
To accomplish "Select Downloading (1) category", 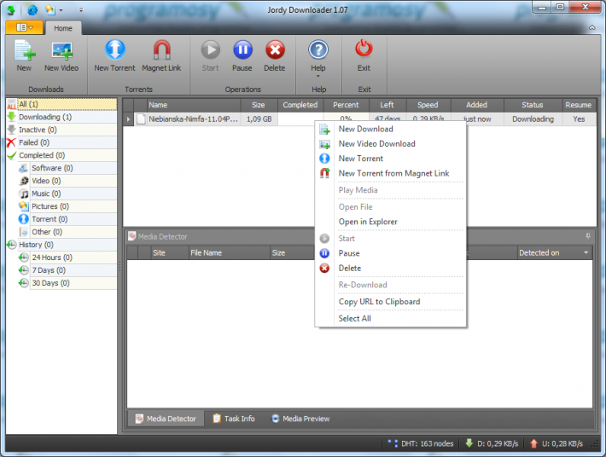I will [61, 117].
